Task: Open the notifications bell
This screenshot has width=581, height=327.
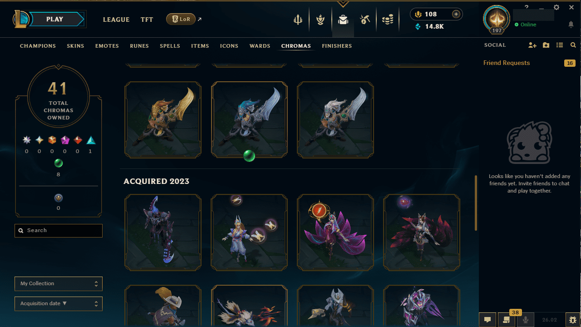Action: click(x=571, y=25)
